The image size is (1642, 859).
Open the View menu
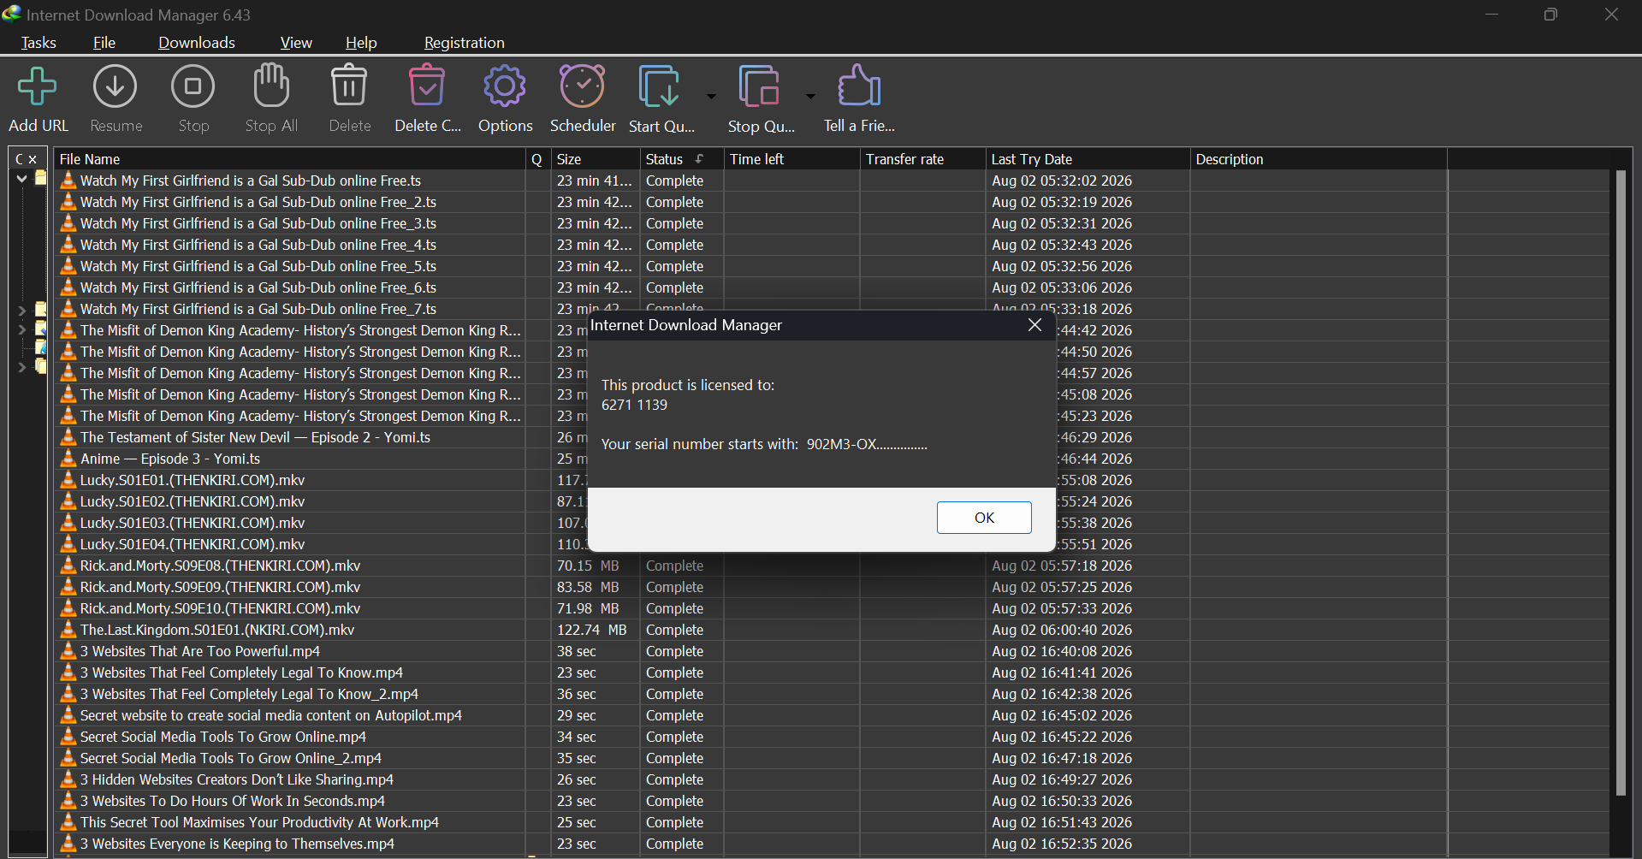click(296, 43)
